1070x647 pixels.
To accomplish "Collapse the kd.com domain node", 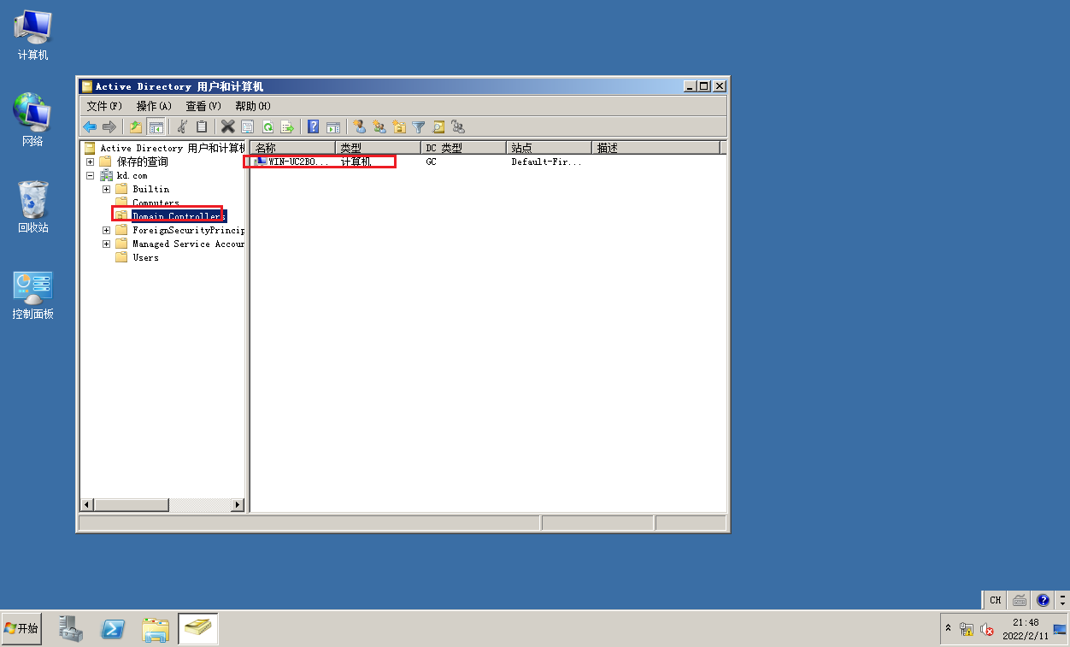I will pyautogui.click(x=91, y=175).
